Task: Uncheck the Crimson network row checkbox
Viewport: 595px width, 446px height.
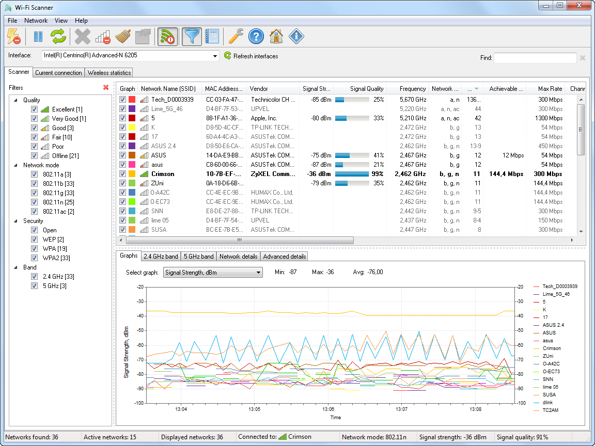Action: pyautogui.click(x=122, y=174)
